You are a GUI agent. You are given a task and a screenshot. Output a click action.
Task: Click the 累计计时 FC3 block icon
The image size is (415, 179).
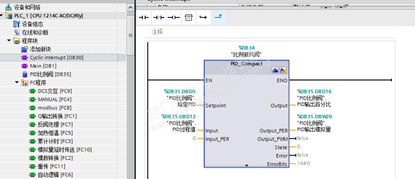tap(32, 141)
